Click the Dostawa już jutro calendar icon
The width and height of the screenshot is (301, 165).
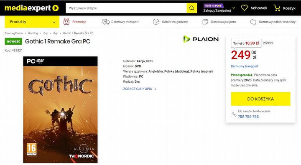pyautogui.click(x=205, y=22)
